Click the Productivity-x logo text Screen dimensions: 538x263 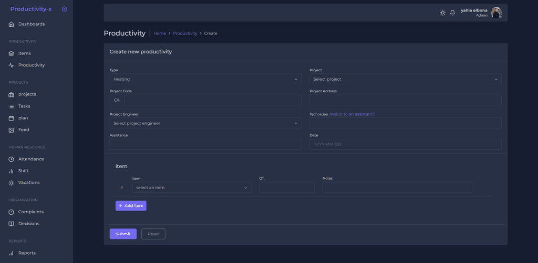(31, 9)
